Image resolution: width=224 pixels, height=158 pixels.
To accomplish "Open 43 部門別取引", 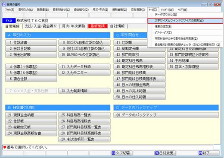I will [x=140, y=55].
